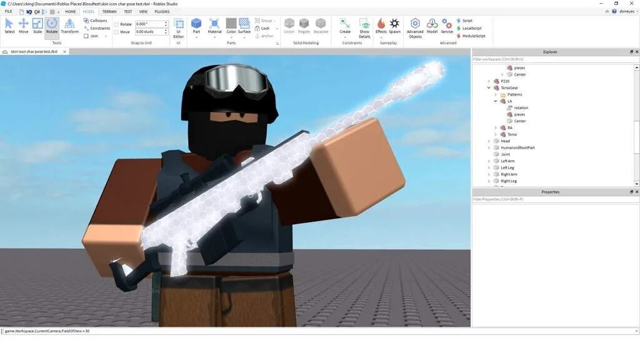Click the rotate snap value field
This screenshot has height=346, width=640.
pyautogui.click(x=149, y=24)
